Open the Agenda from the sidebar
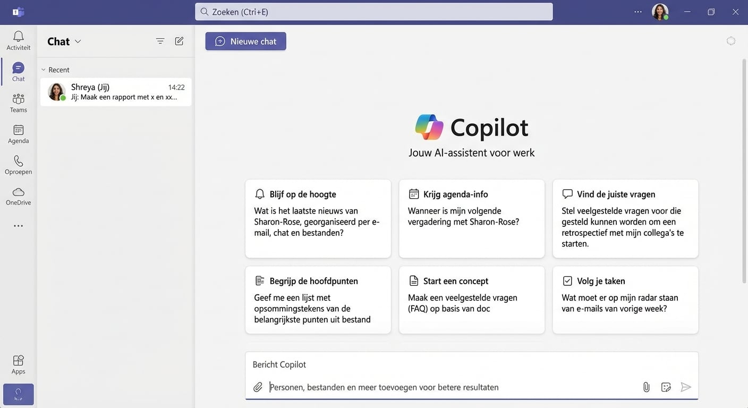The image size is (748, 408). point(18,133)
